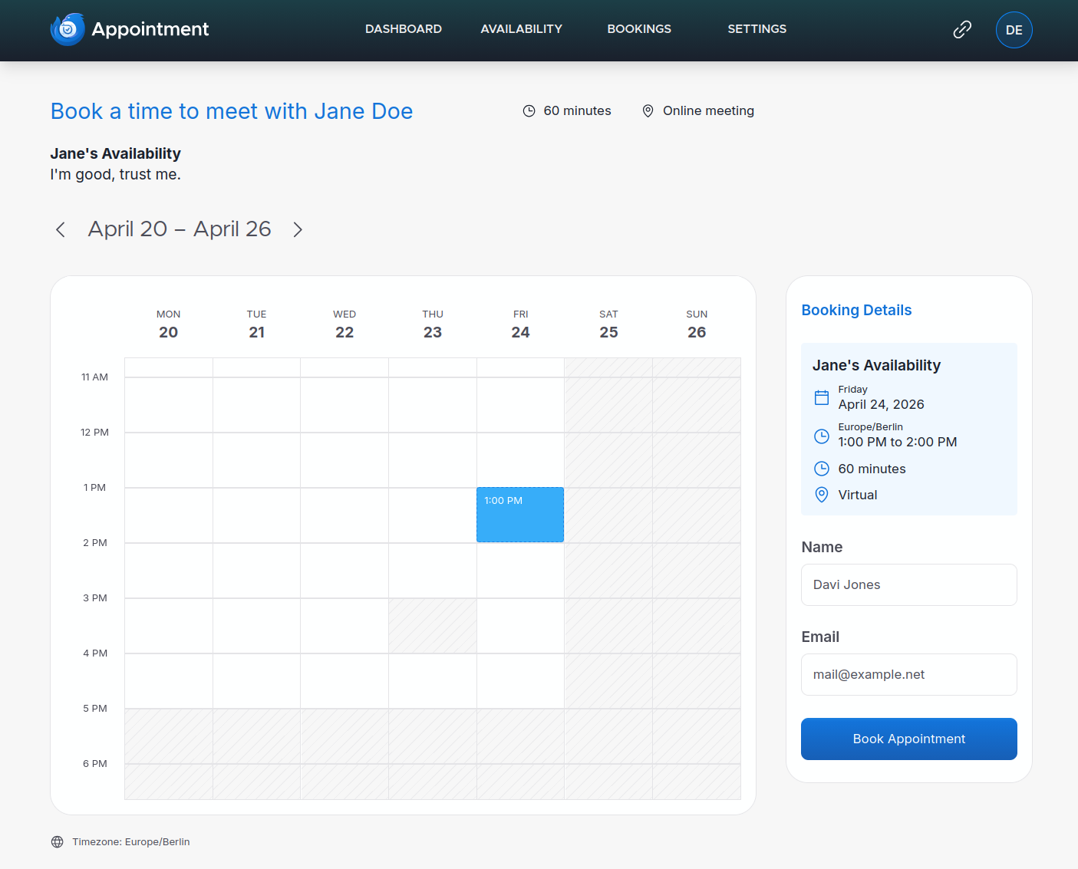Viewport: 1078px width, 869px height.
Task: Click the 6 PM time label
Action: pos(95,763)
